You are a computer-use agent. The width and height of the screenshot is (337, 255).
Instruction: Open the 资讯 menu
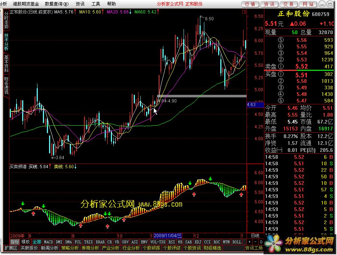coord(80,4)
